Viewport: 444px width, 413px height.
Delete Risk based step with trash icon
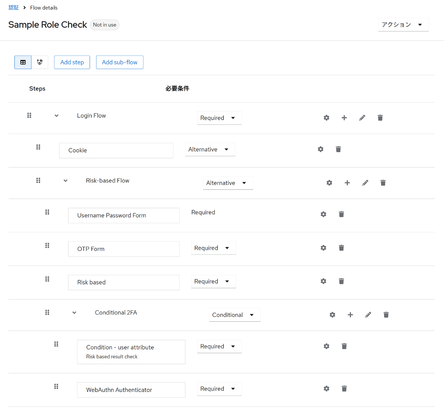341,281
